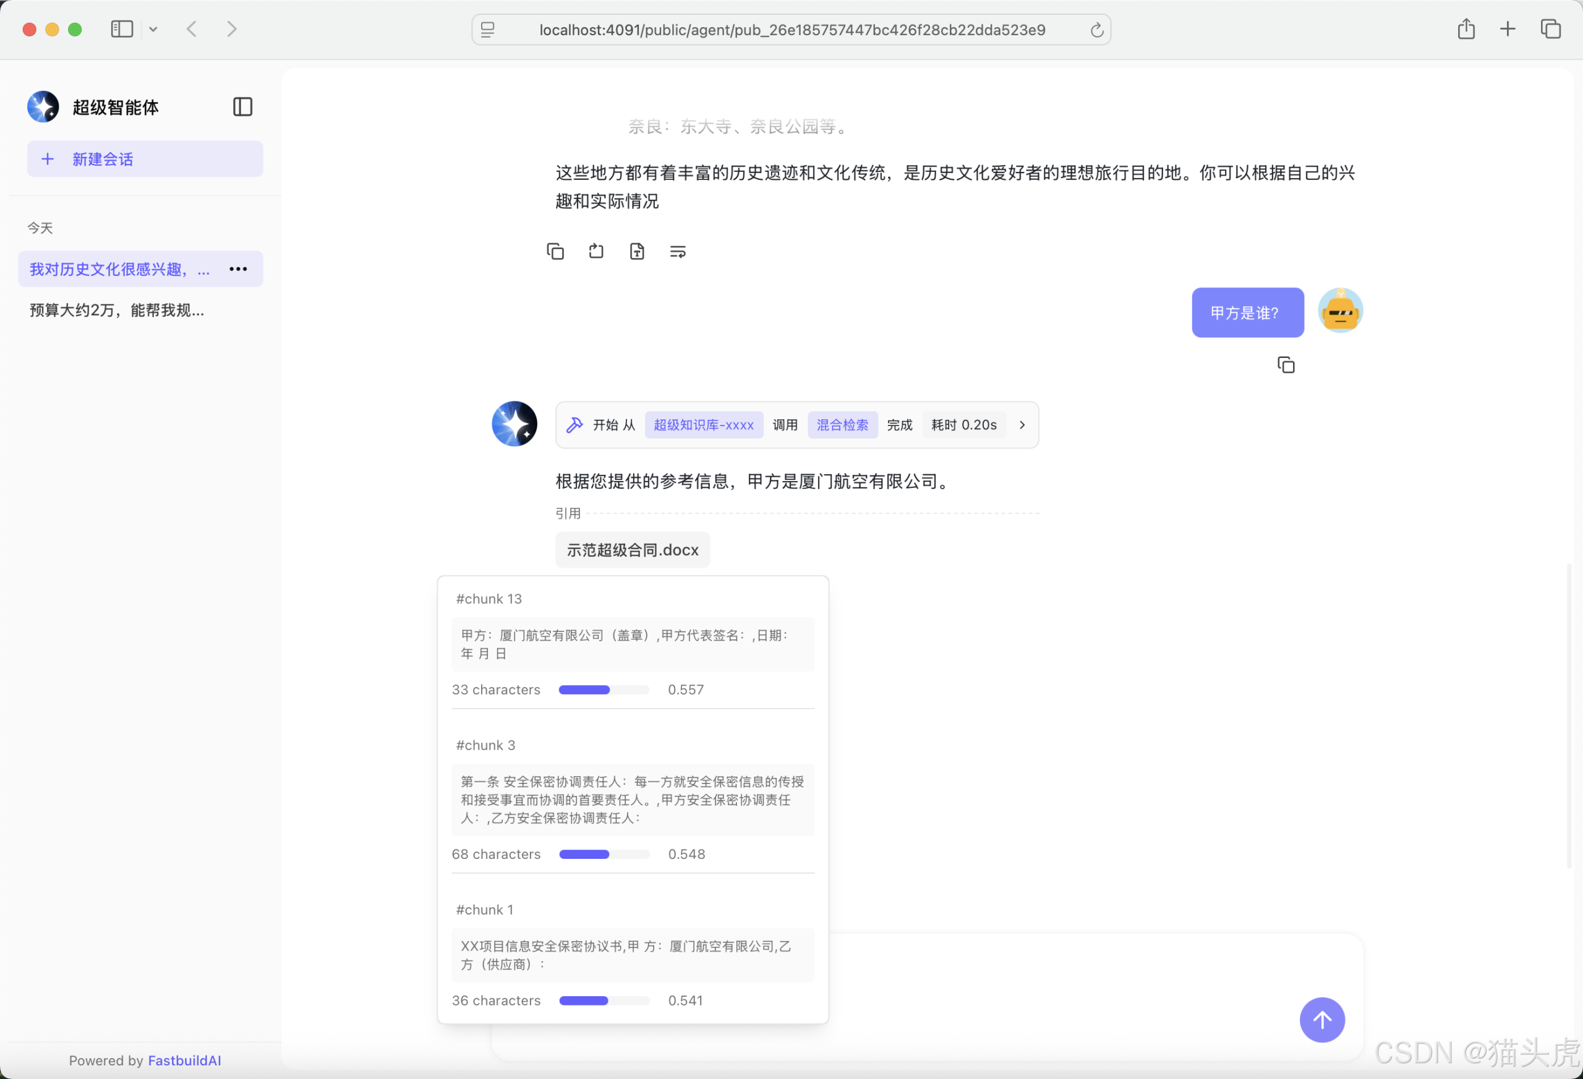Switch to the 我对历史文化很感兴趣 conversation
The width and height of the screenshot is (1583, 1079).
(x=116, y=269)
